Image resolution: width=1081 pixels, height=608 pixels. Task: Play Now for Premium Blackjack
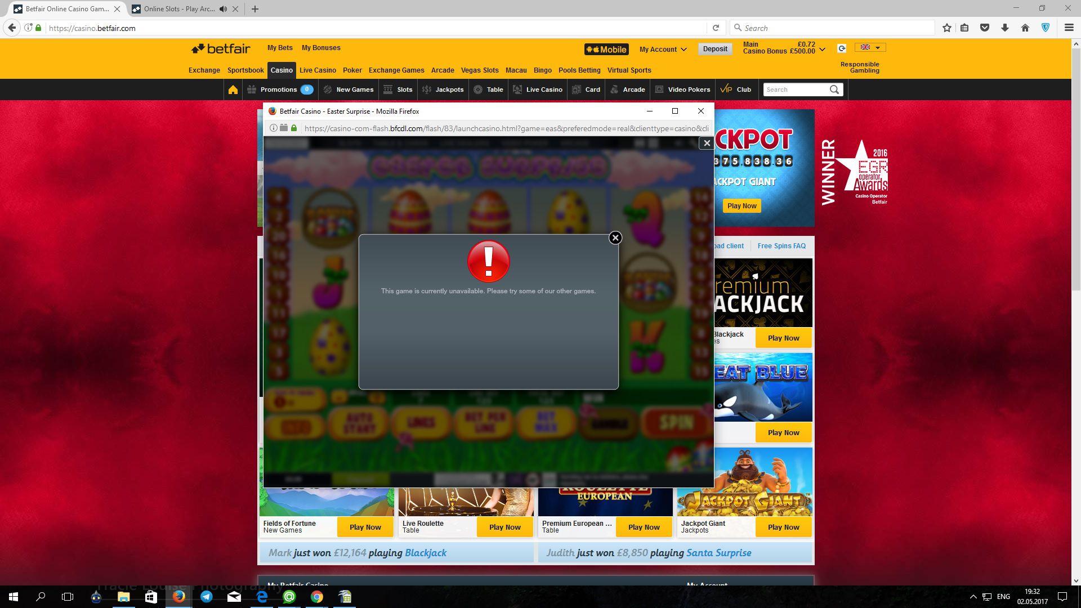coord(783,338)
